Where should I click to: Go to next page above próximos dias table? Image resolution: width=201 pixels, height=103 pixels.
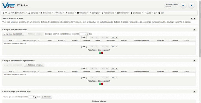(x=102, y=37)
